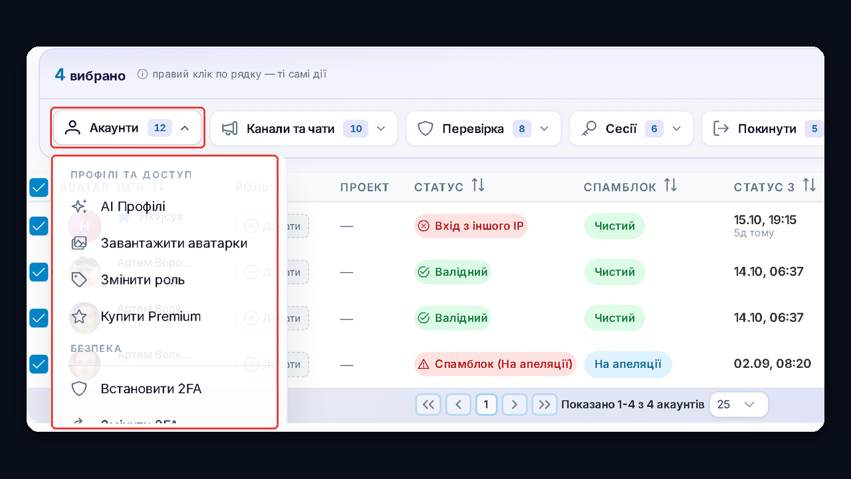
Task: Click the blue На апеляції spamblock badge
Action: (x=628, y=365)
